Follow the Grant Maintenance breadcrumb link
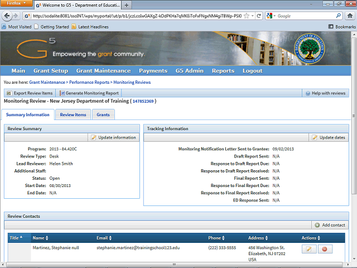357x268 pixels. point(47,82)
